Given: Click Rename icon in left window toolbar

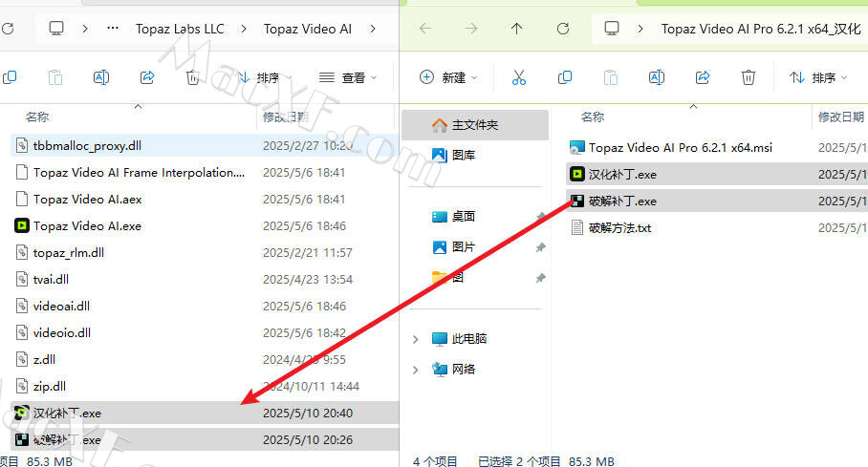Looking at the screenshot, I should point(101,77).
